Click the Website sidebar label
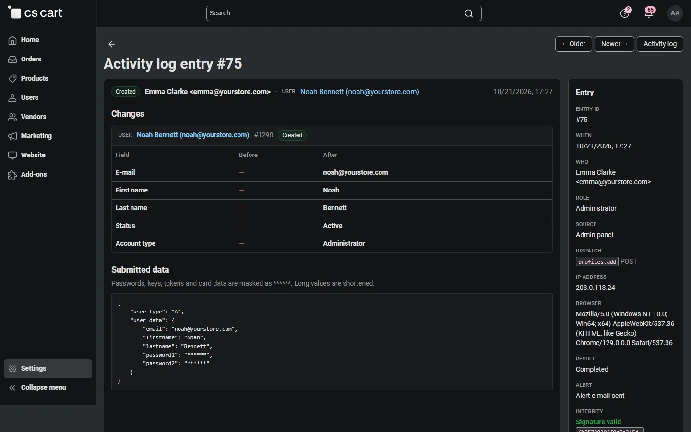 point(33,156)
